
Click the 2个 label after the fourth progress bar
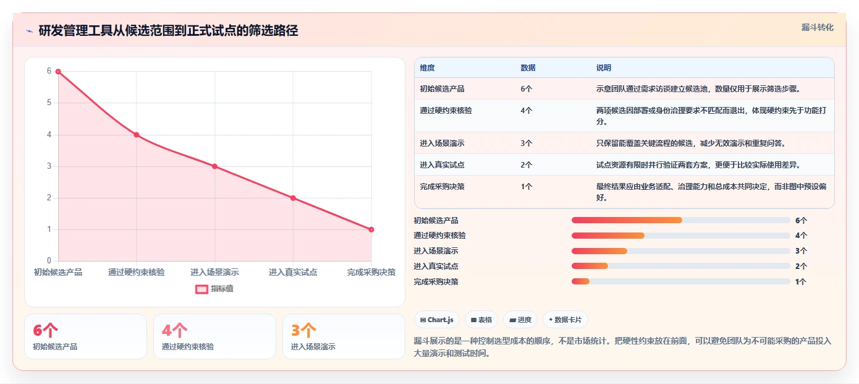(x=801, y=267)
